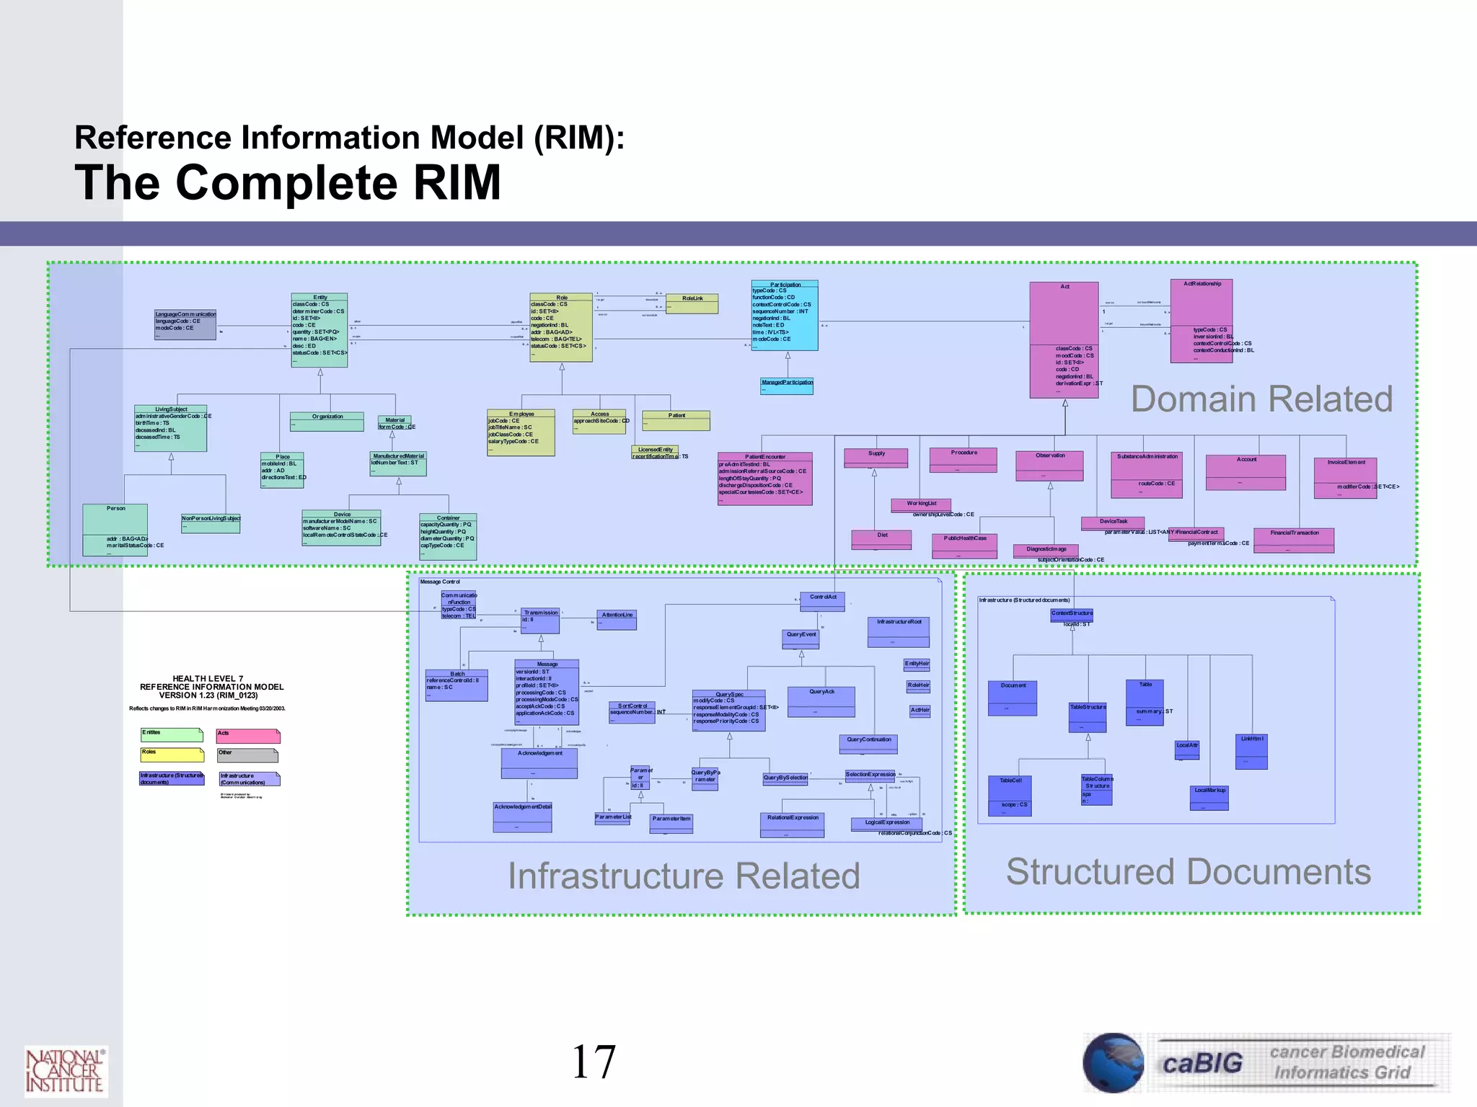
Task: Select the LinkHtml class box
Action: point(1251,752)
